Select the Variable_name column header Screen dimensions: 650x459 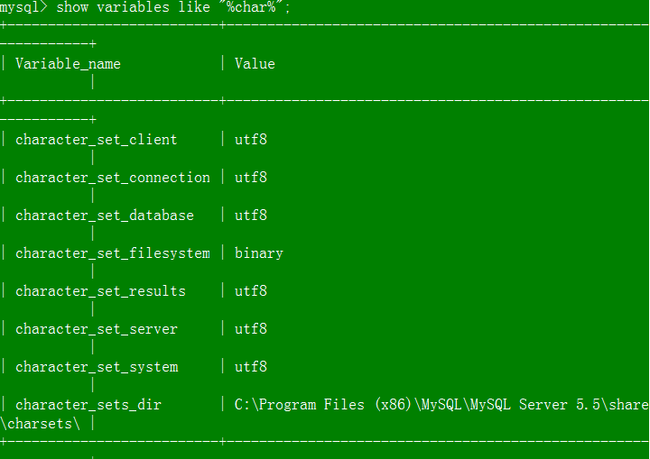coord(68,64)
